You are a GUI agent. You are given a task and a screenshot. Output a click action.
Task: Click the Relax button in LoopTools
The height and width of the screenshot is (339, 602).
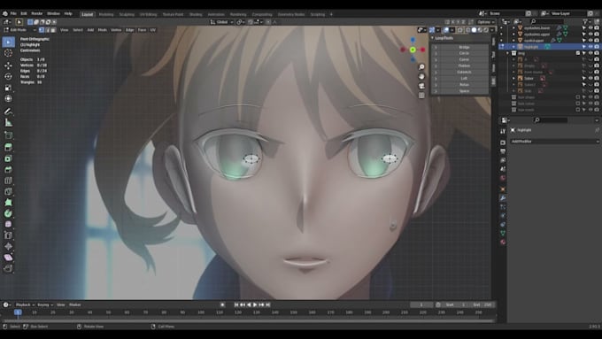coord(464,84)
